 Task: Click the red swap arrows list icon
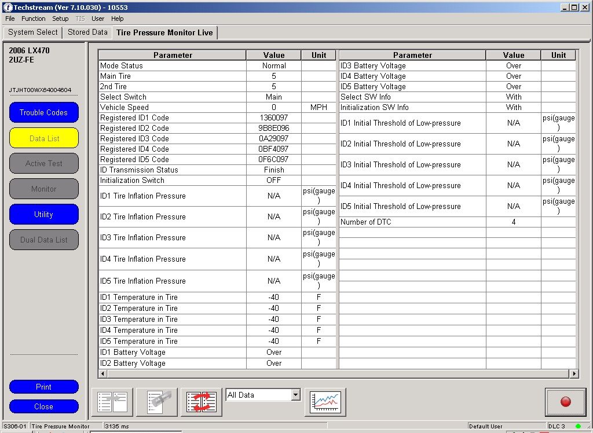[x=201, y=402]
